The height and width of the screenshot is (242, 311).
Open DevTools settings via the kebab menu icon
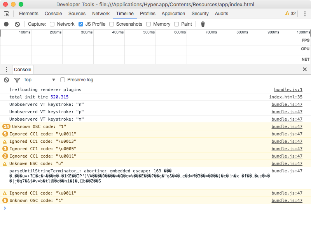(x=305, y=14)
